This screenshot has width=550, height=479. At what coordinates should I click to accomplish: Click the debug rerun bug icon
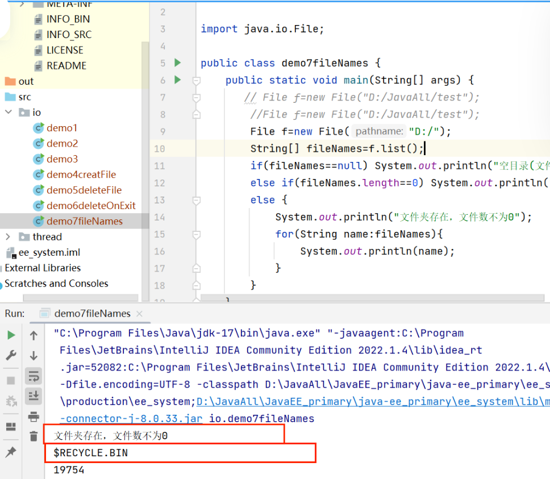11,401
